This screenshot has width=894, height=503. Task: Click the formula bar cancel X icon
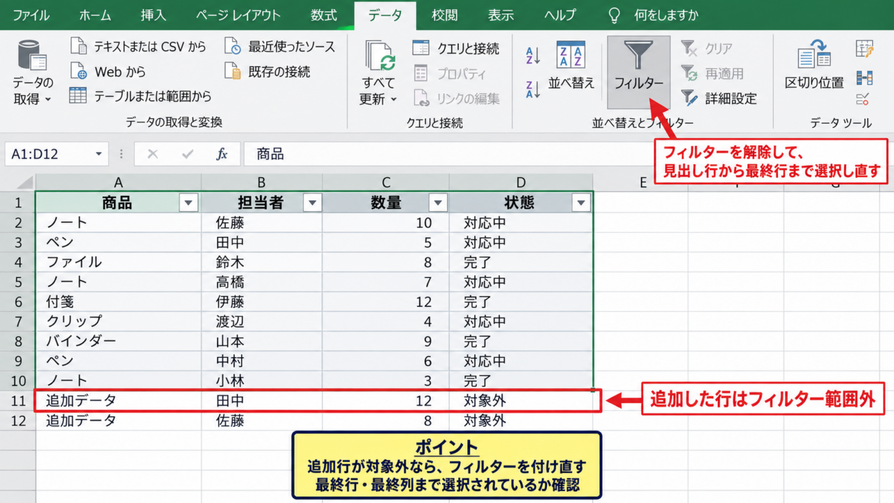pyautogui.click(x=153, y=154)
